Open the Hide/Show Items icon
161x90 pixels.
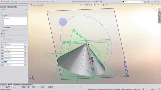point(98,5)
